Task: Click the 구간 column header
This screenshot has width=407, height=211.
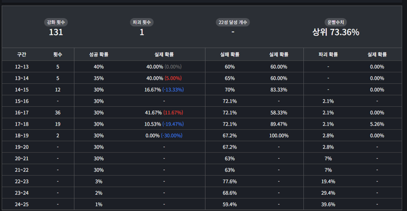Action: pyautogui.click(x=21, y=54)
